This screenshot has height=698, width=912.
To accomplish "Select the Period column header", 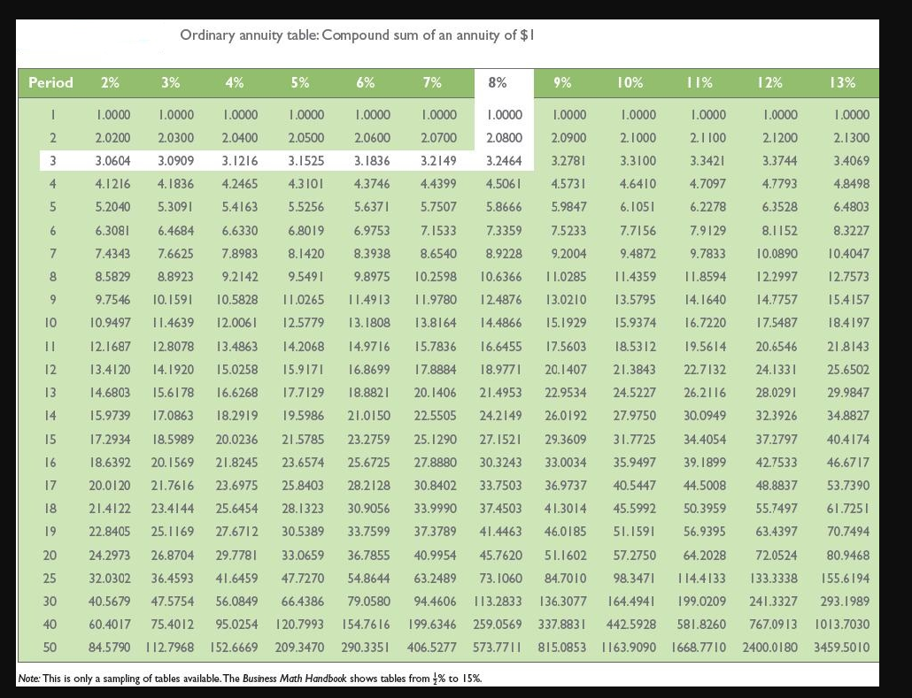I will coord(50,82).
